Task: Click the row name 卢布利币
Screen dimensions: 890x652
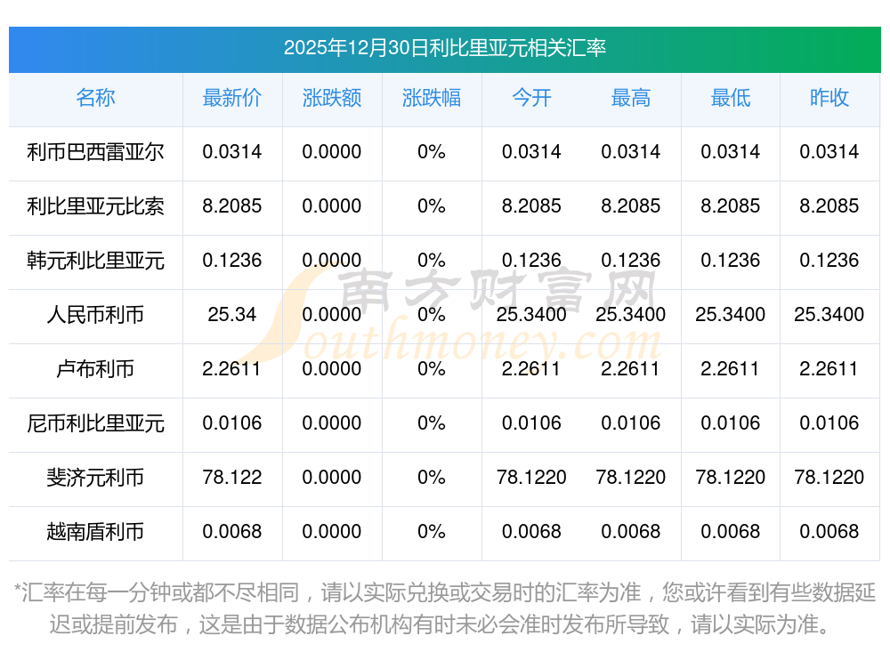Action: (95, 369)
